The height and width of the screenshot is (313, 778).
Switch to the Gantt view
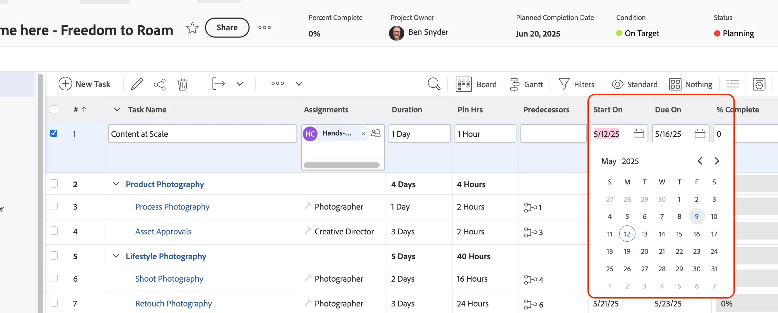[526, 84]
